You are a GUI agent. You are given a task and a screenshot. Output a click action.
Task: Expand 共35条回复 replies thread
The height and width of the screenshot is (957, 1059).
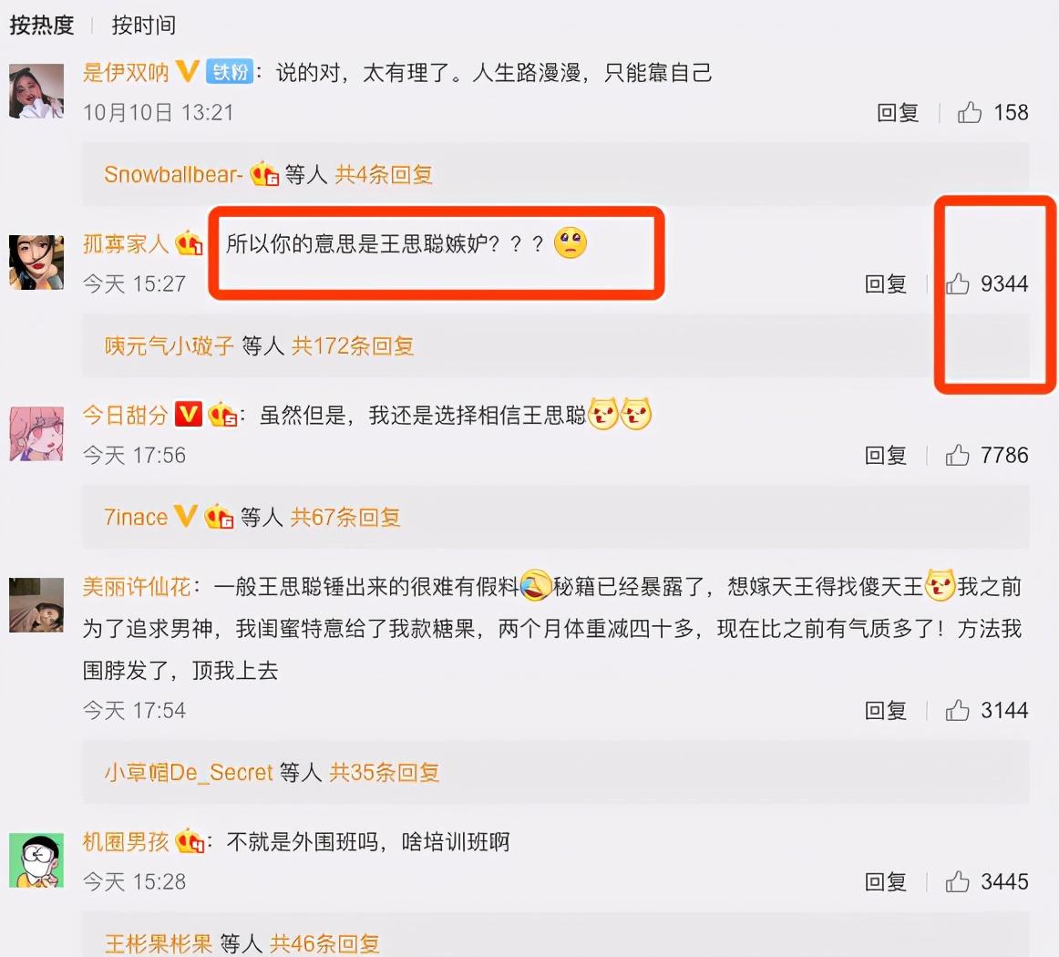(385, 772)
